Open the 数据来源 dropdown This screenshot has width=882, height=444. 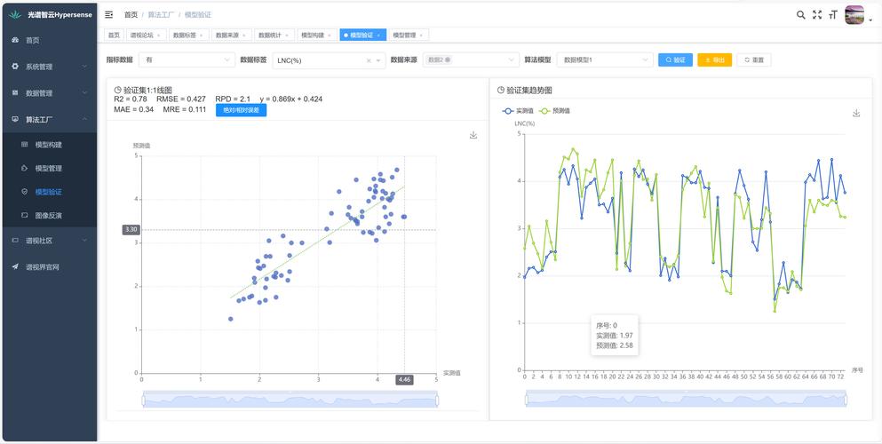[x=470, y=59]
